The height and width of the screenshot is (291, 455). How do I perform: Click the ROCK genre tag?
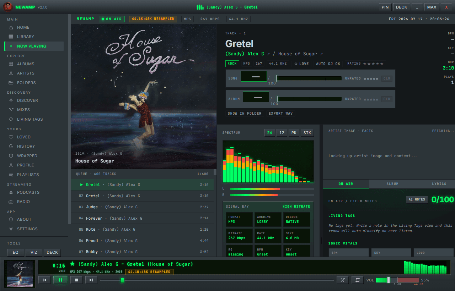tap(232, 64)
